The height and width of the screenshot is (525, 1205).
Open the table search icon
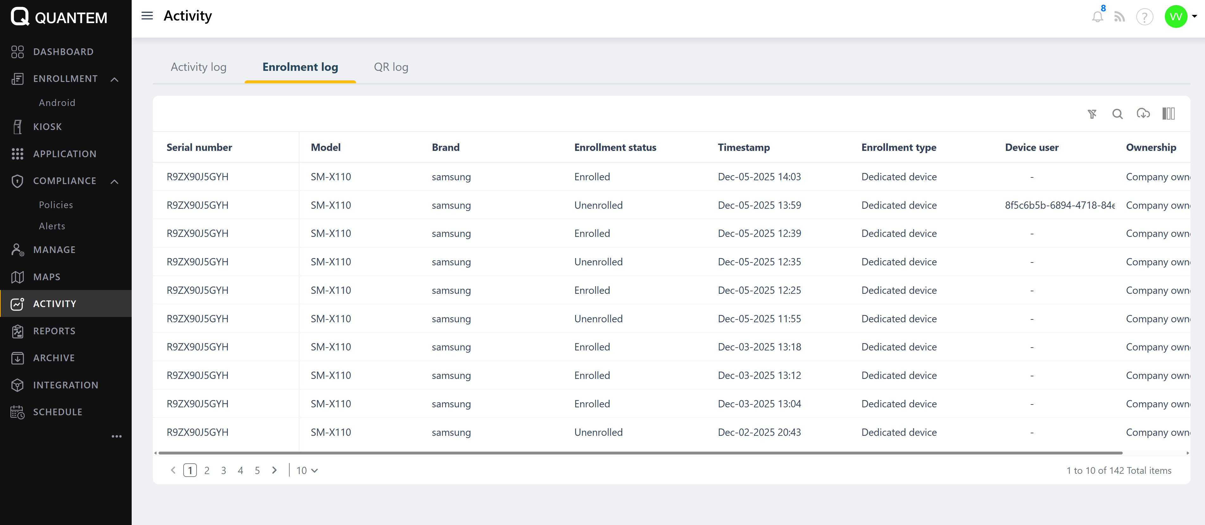pyautogui.click(x=1117, y=114)
